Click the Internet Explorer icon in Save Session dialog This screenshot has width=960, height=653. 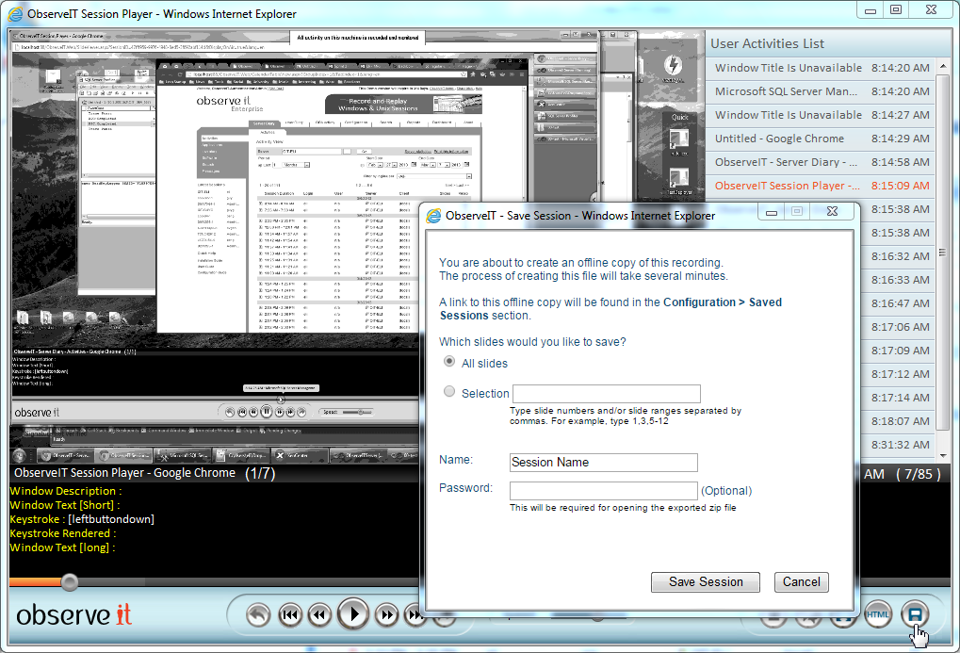tap(434, 216)
